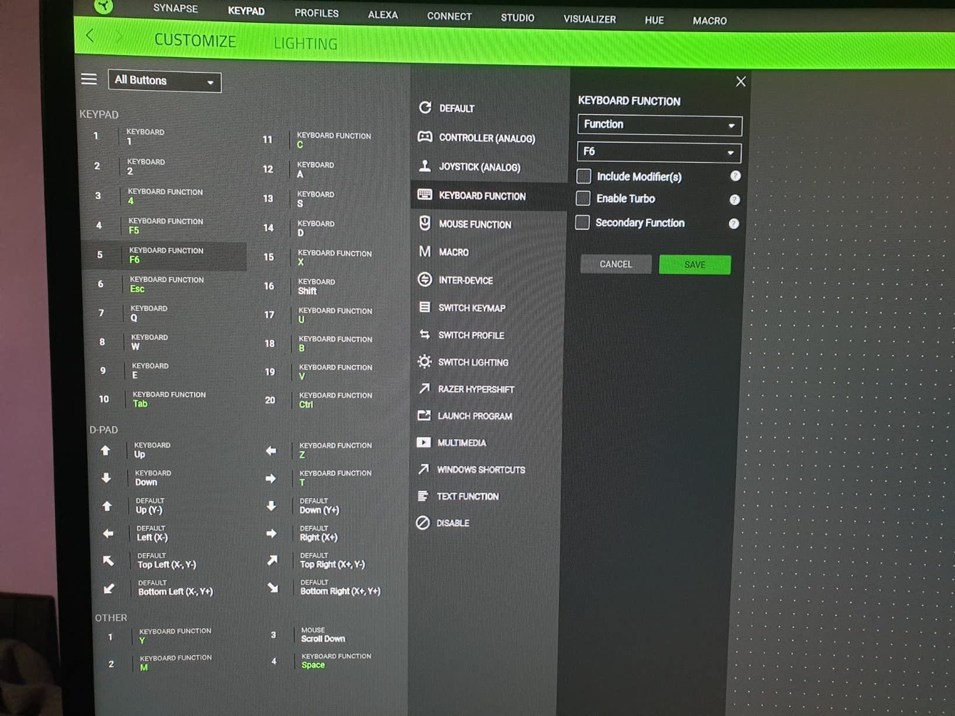Viewport: 955px width, 716px height.
Task: Select the Inter-Device icon
Action: (425, 280)
